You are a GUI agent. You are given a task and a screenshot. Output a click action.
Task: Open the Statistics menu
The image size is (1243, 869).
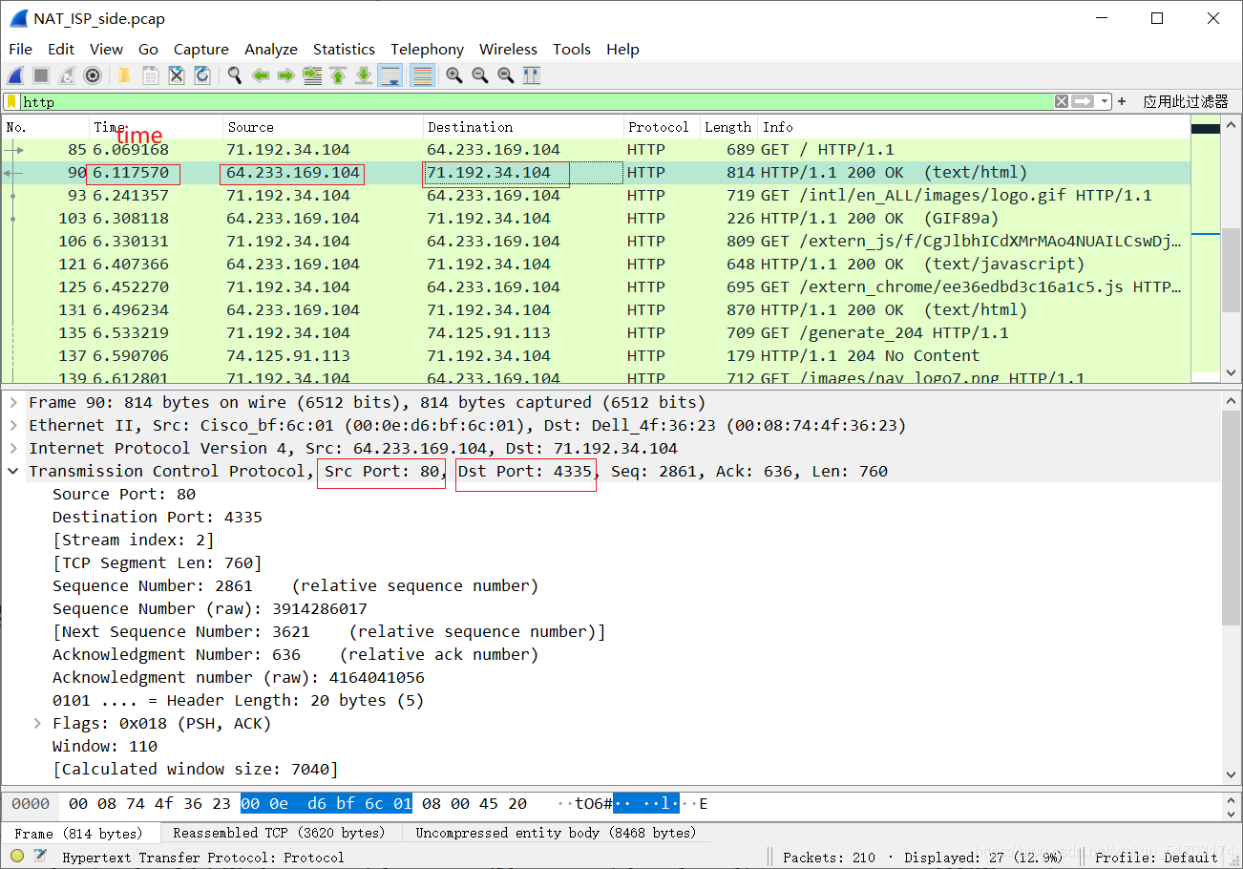tap(344, 49)
